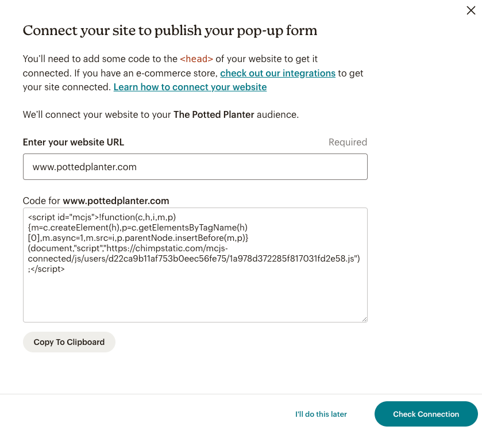Click the script id="mcjs" opening line

pyautogui.click(x=102, y=217)
